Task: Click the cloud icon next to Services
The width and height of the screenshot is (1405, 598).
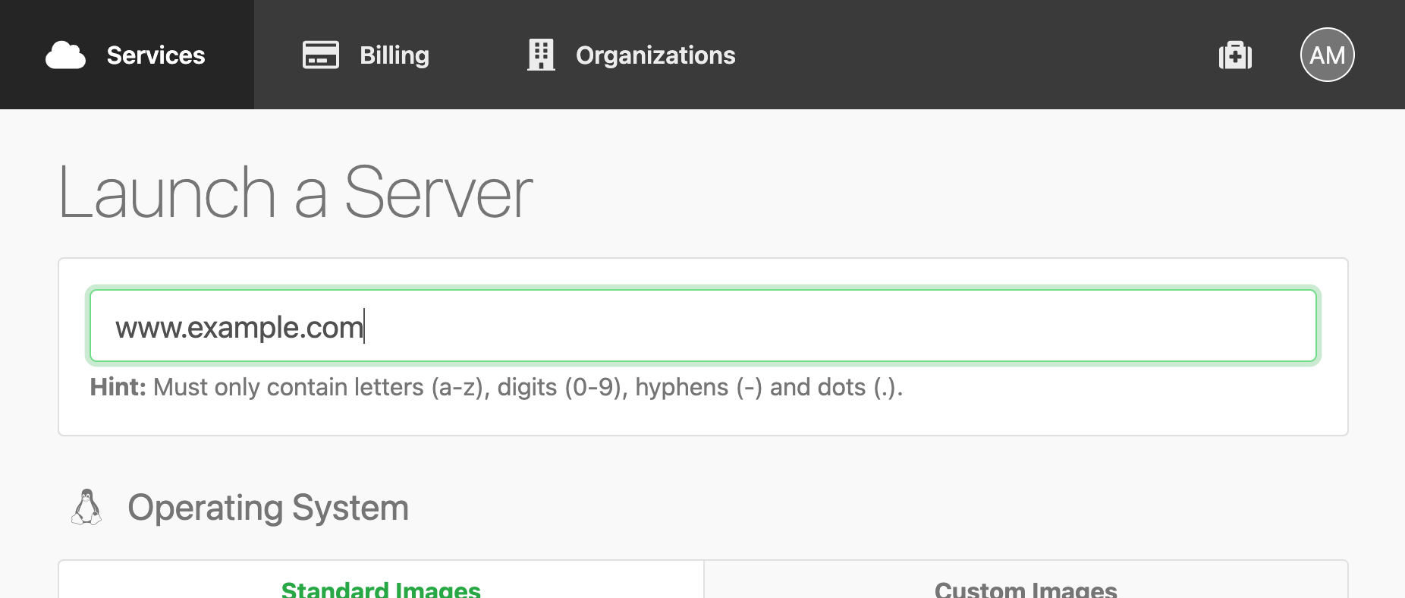Action: click(65, 55)
